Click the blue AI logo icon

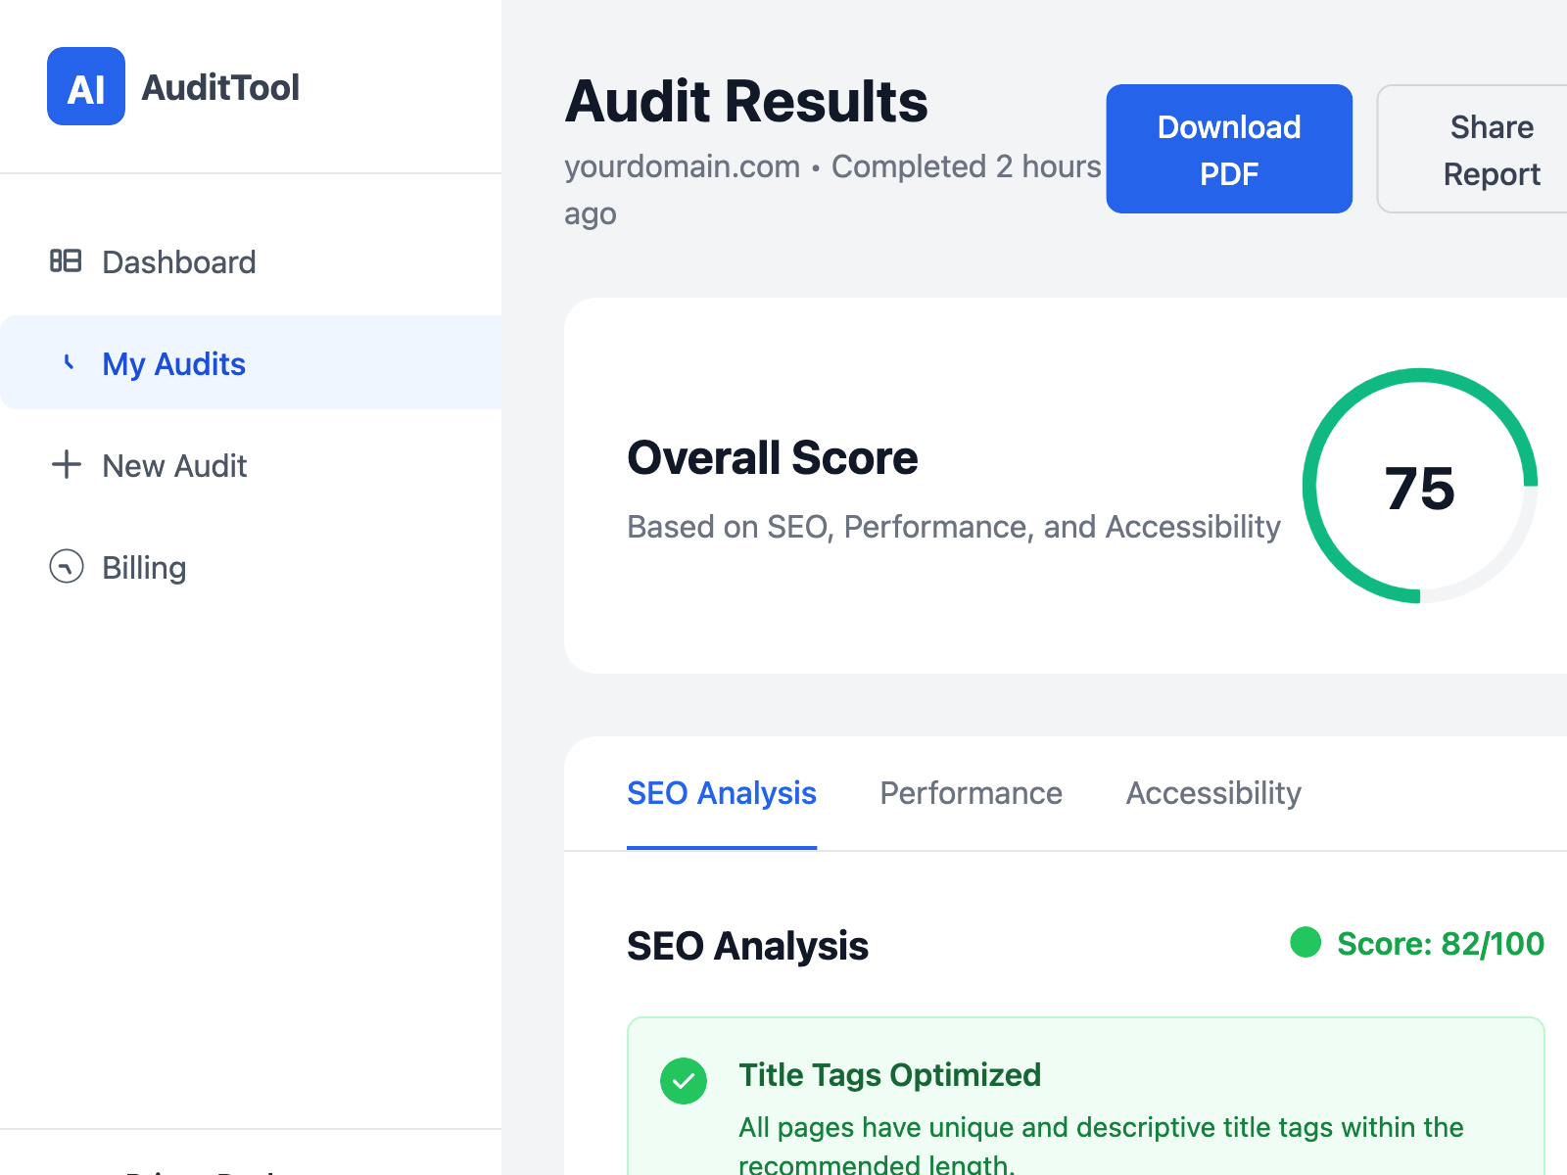point(86,86)
